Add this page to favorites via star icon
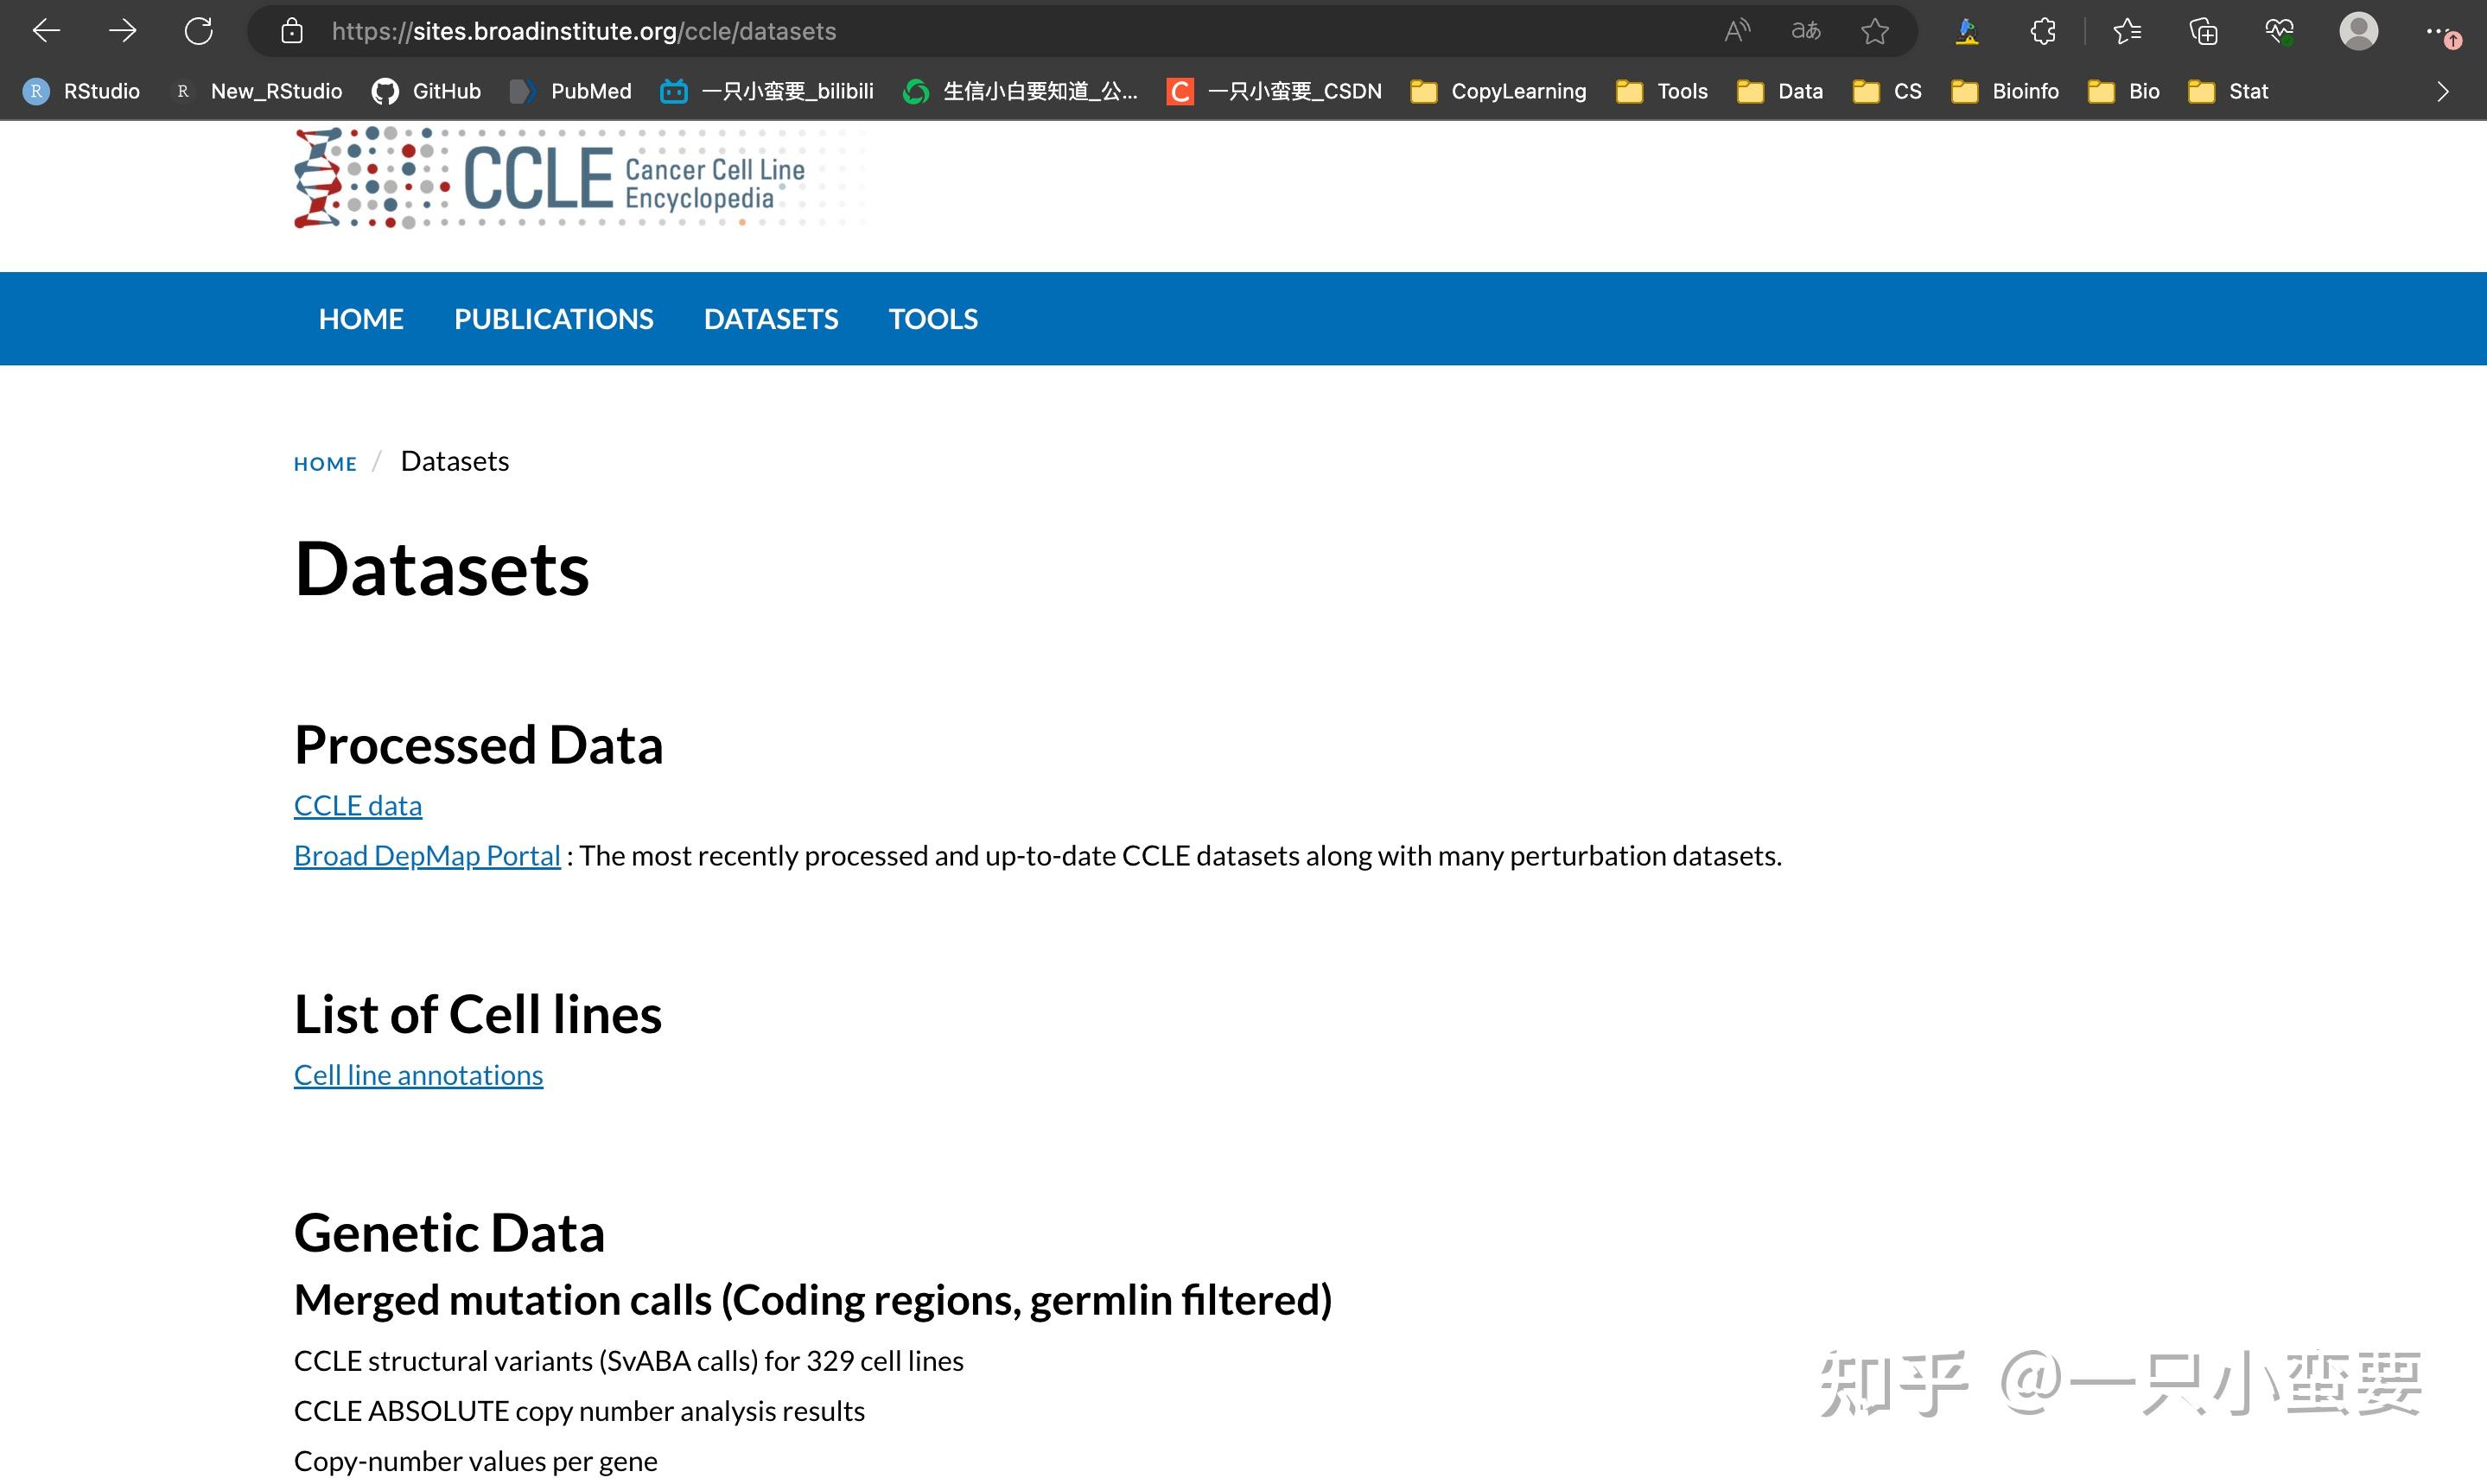 point(1874,31)
